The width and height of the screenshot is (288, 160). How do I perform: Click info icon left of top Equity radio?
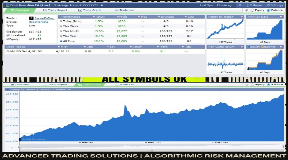coord(247,10)
